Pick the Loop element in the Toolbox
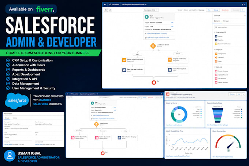This screenshot has width=249, height=166. pyautogui.click(x=218, y=61)
